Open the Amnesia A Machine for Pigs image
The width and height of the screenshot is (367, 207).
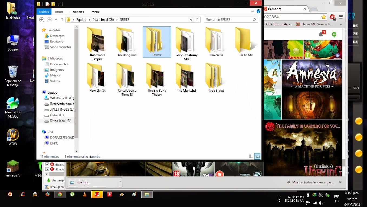[312, 90]
